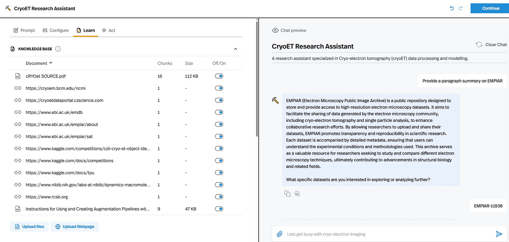Click link icon for cryoetdataportal.czscience.com
Screen dimensions: 509x242
pos(18,100)
